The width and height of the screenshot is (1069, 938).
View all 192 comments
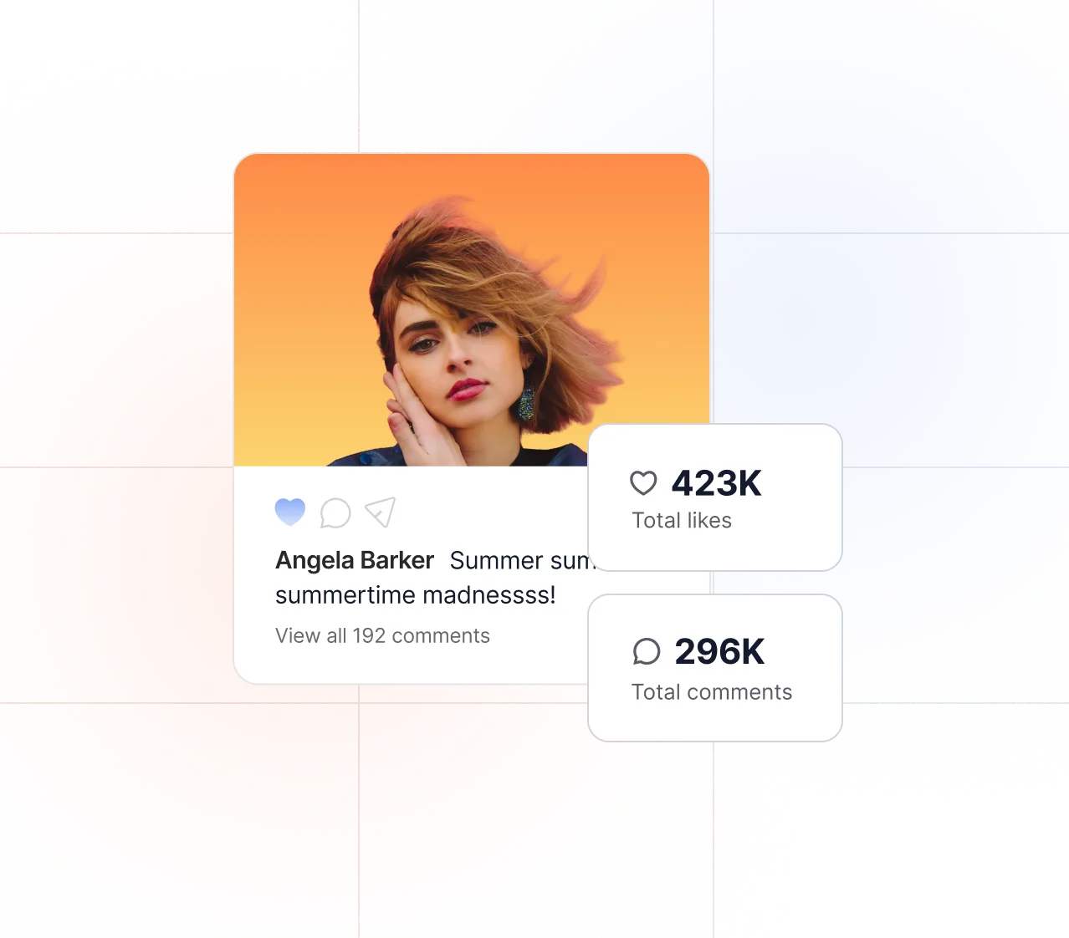pos(382,635)
